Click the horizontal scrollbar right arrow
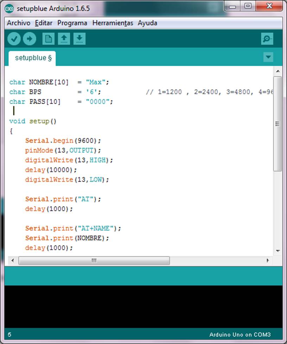This screenshot has height=344, width=287. pos(268,260)
